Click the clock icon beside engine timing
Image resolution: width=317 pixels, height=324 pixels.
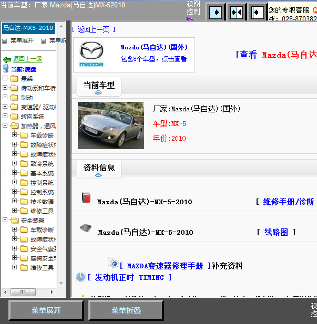pos(80,277)
